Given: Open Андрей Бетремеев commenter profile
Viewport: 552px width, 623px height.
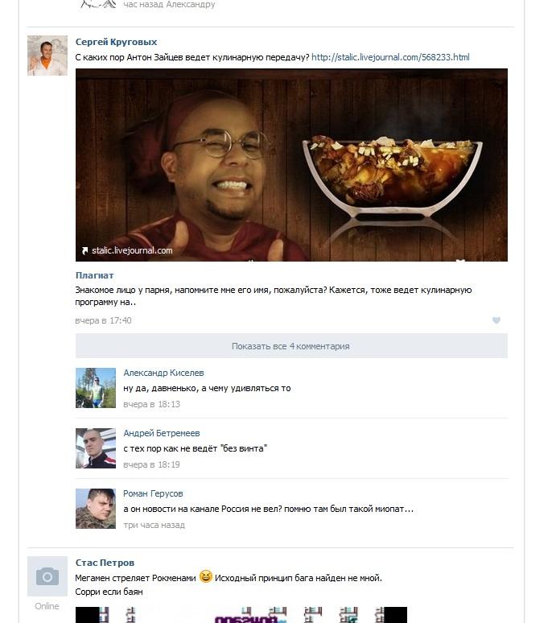Looking at the screenshot, I should 162,433.
